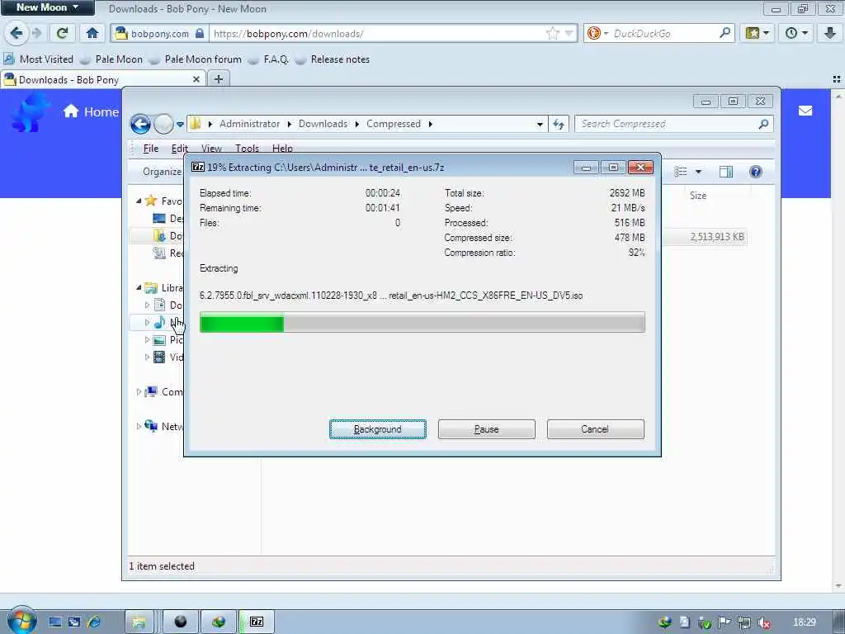Click the Size column header
This screenshot has width=845, height=634.
pos(698,196)
